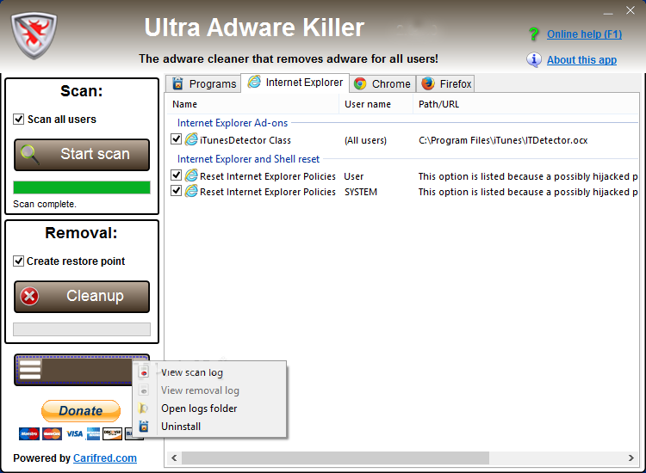This screenshot has height=473, width=646.
Task: Click the Scan complete status text
Action: coord(45,204)
